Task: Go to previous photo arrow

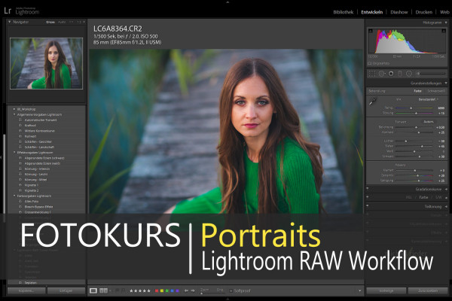Action: (186, 291)
